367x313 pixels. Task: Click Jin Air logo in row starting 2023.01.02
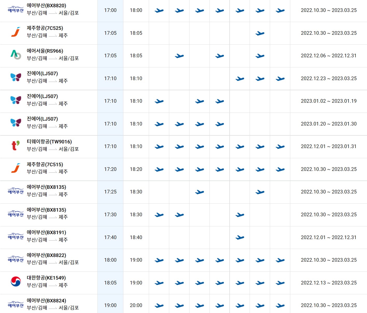click(16, 100)
